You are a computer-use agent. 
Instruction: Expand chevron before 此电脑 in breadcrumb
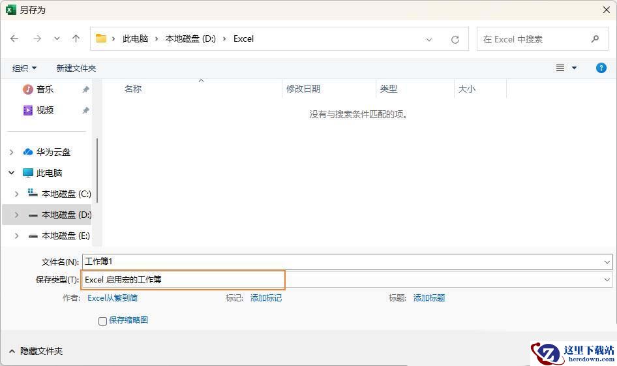tap(113, 38)
